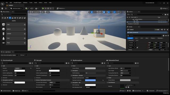The height and width of the screenshot is (95, 170).
Task: Open the Window menu
Action: [25, 3]
